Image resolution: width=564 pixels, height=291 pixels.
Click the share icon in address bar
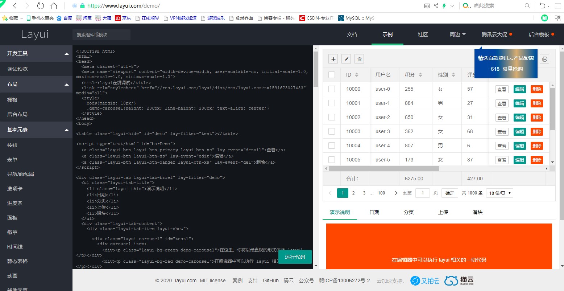(436, 6)
